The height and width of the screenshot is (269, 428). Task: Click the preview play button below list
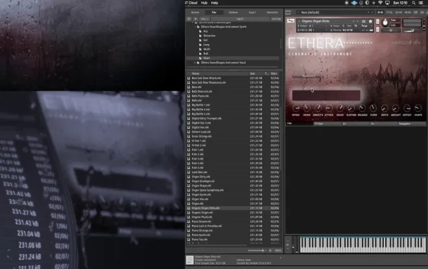click(x=270, y=250)
